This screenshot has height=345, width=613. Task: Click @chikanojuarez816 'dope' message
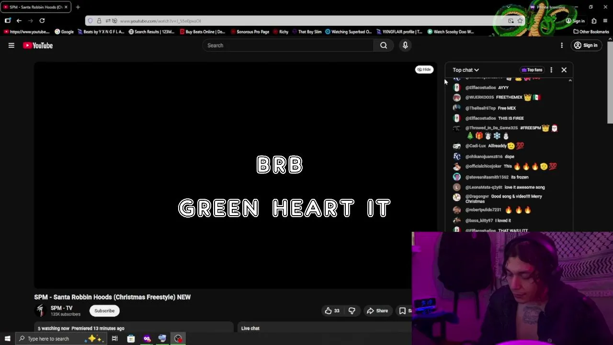(x=508, y=157)
